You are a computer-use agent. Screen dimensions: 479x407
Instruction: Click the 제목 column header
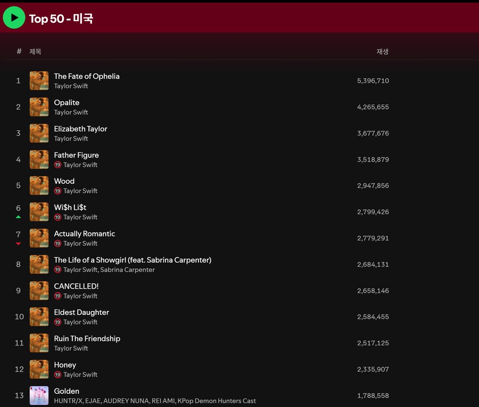click(x=35, y=52)
